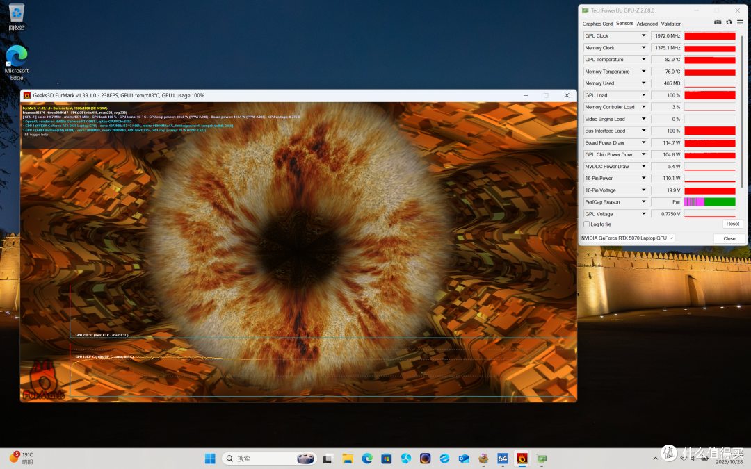751x469 pixels.
Task: Open the Windows Start menu
Action: [x=210, y=459]
